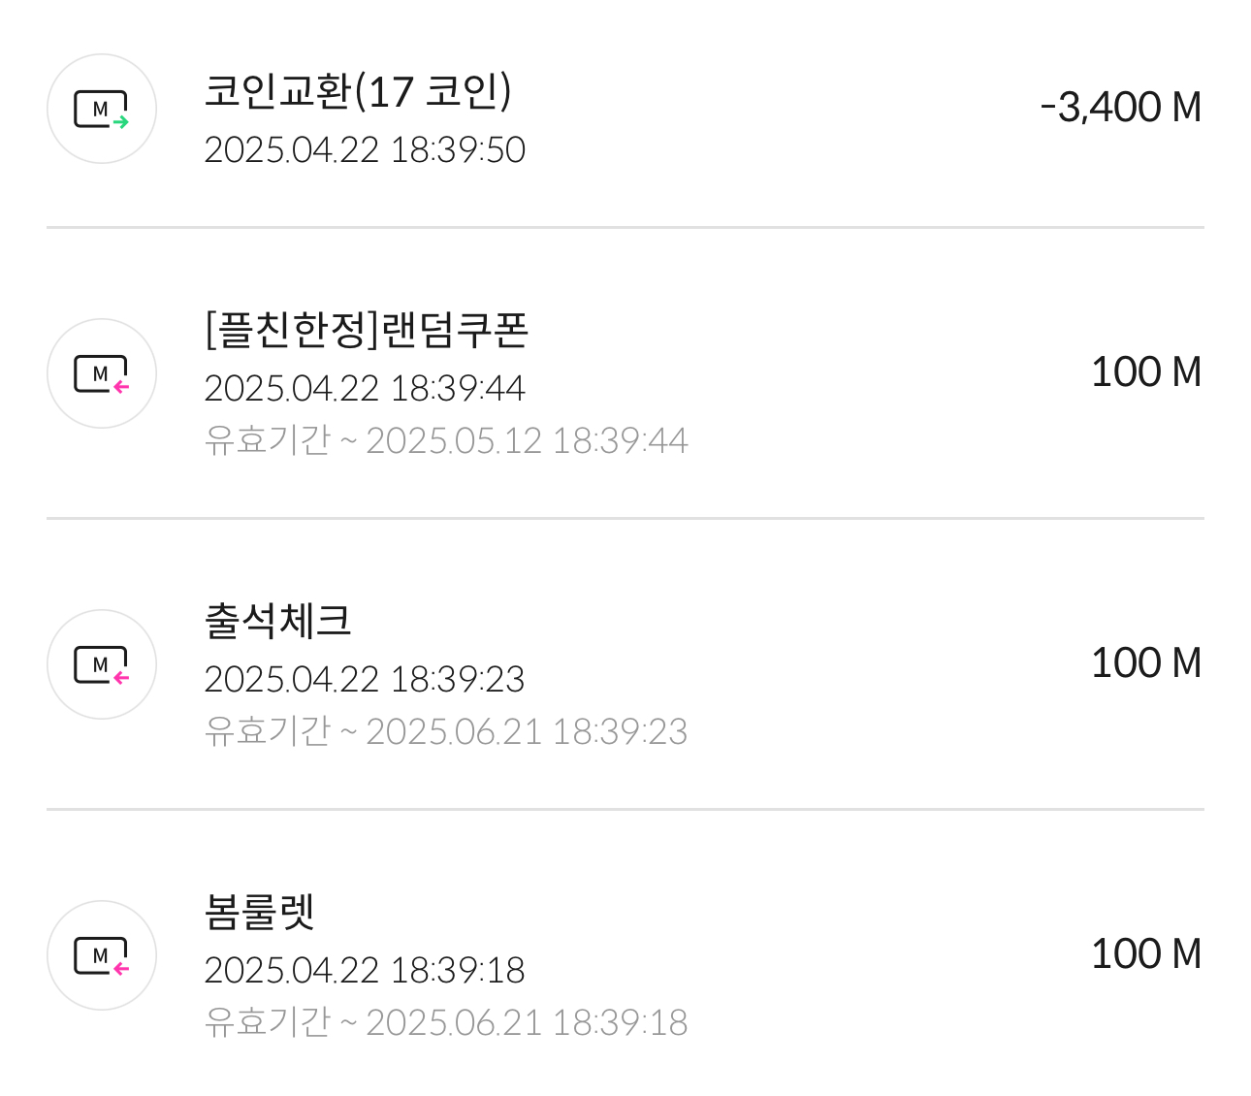
Task: Open the 출석체크 entry title
Action: pyautogui.click(x=277, y=621)
